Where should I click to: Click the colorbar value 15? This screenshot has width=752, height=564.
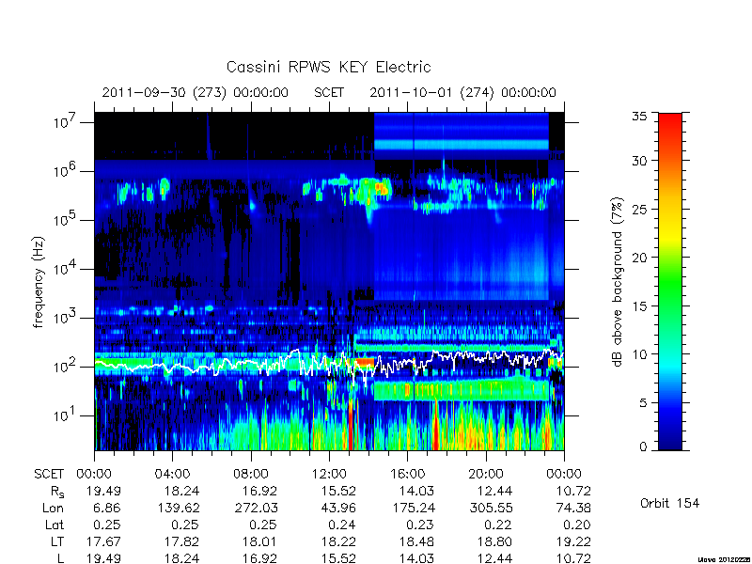(640, 305)
